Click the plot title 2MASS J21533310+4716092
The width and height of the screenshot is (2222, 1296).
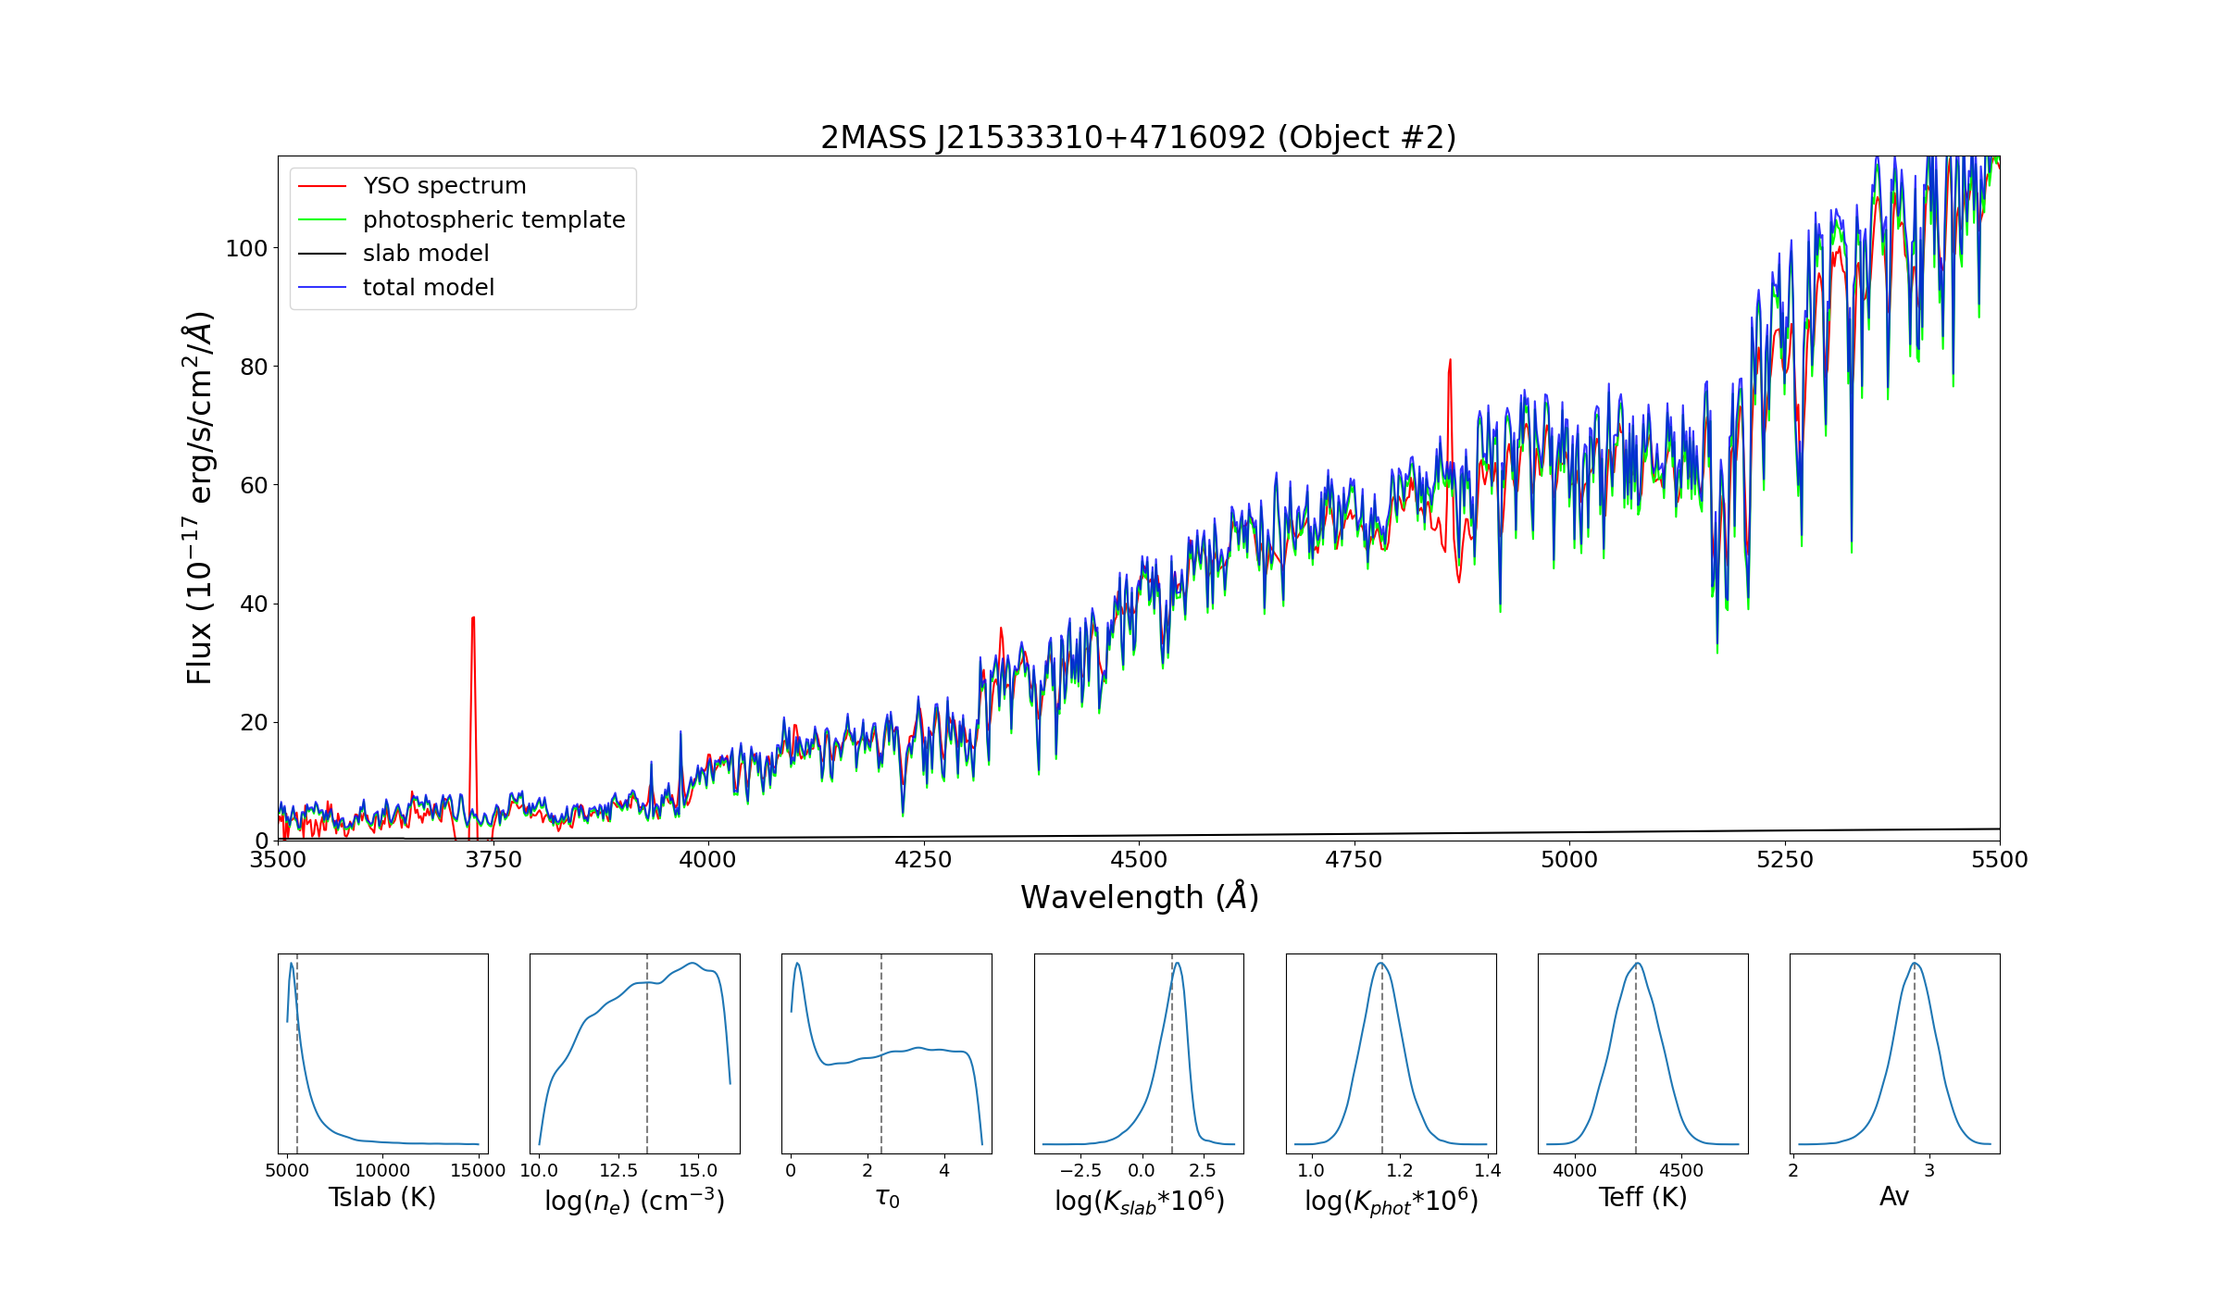1138,138
